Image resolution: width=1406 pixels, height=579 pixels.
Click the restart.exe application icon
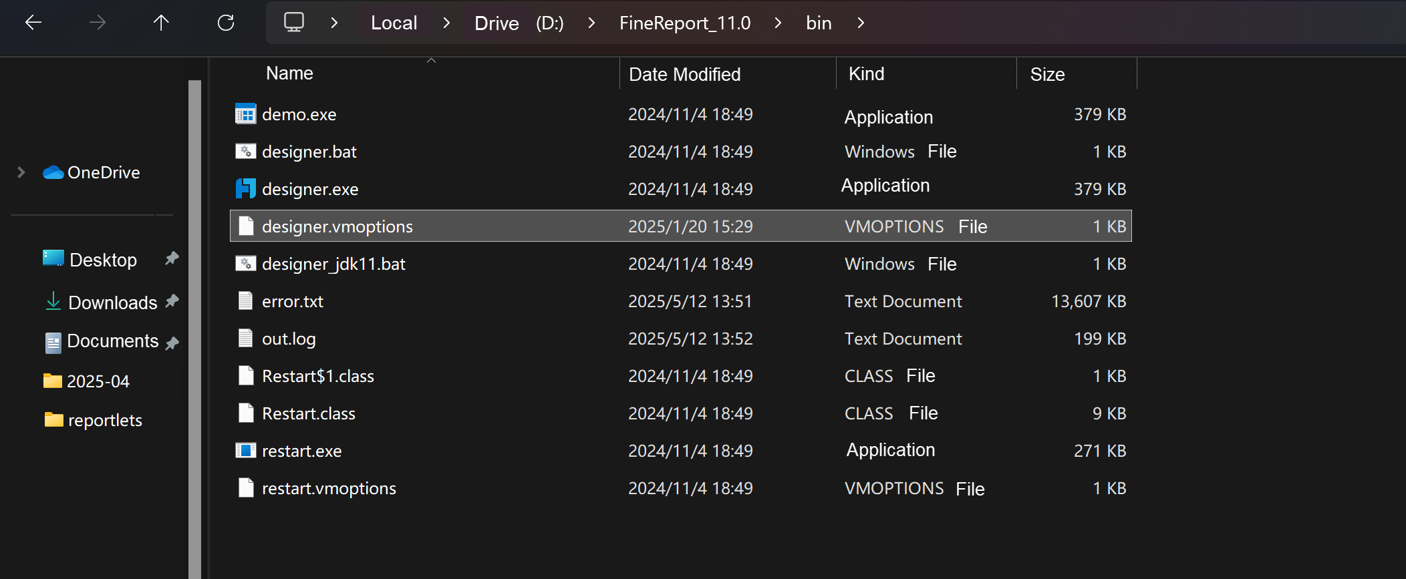245,451
